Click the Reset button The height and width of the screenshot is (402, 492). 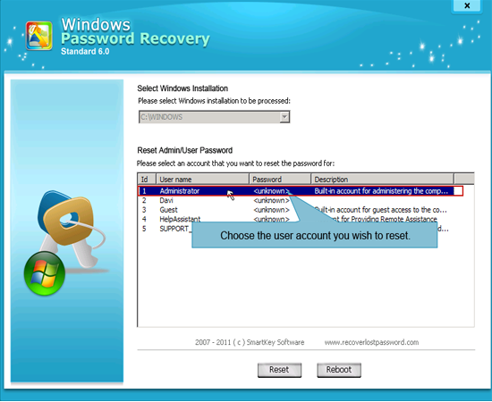tap(279, 370)
